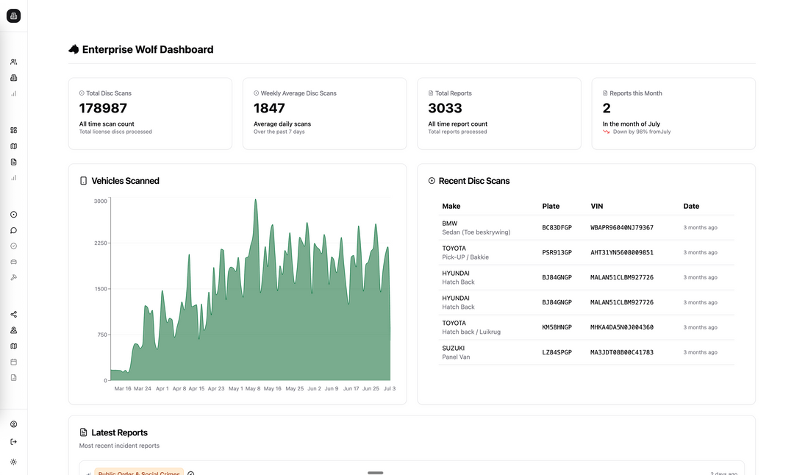Open the car vehicles icon in sidebar
Viewport: 794px width, 475px height.
pos(13,262)
